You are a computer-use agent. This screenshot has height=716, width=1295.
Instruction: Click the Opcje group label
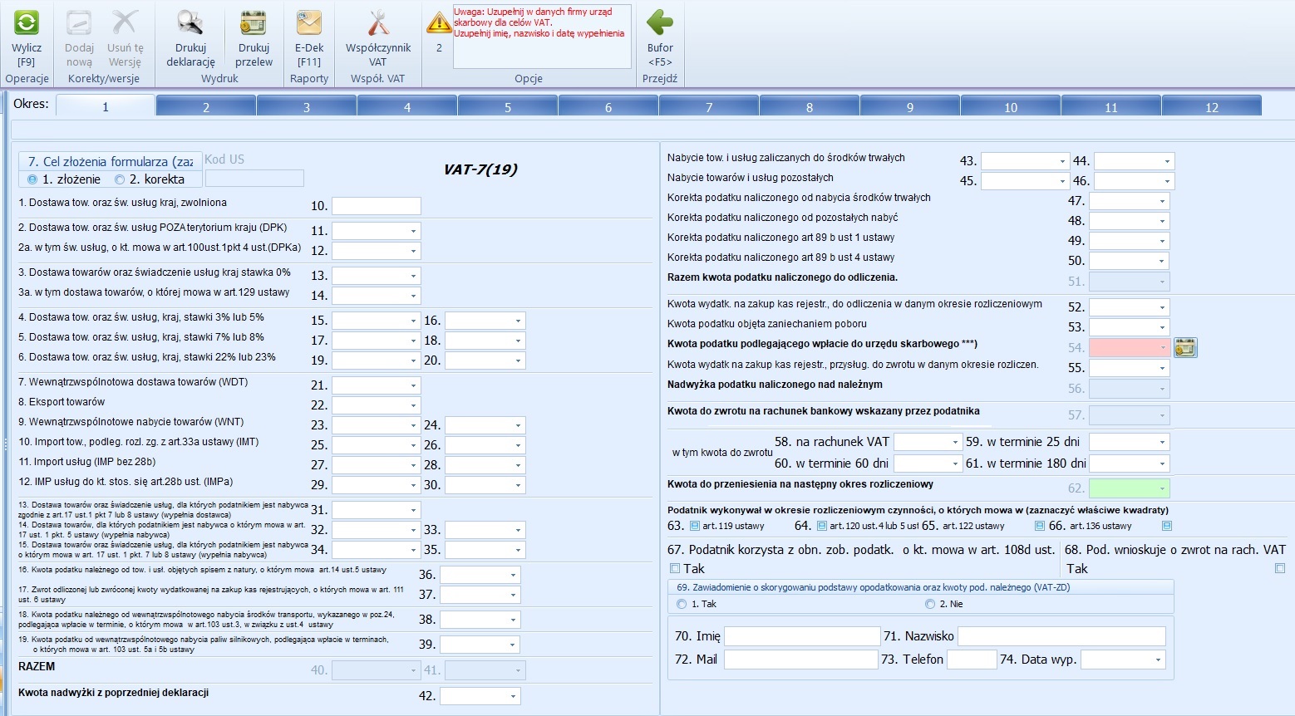(x=529, y=78)
